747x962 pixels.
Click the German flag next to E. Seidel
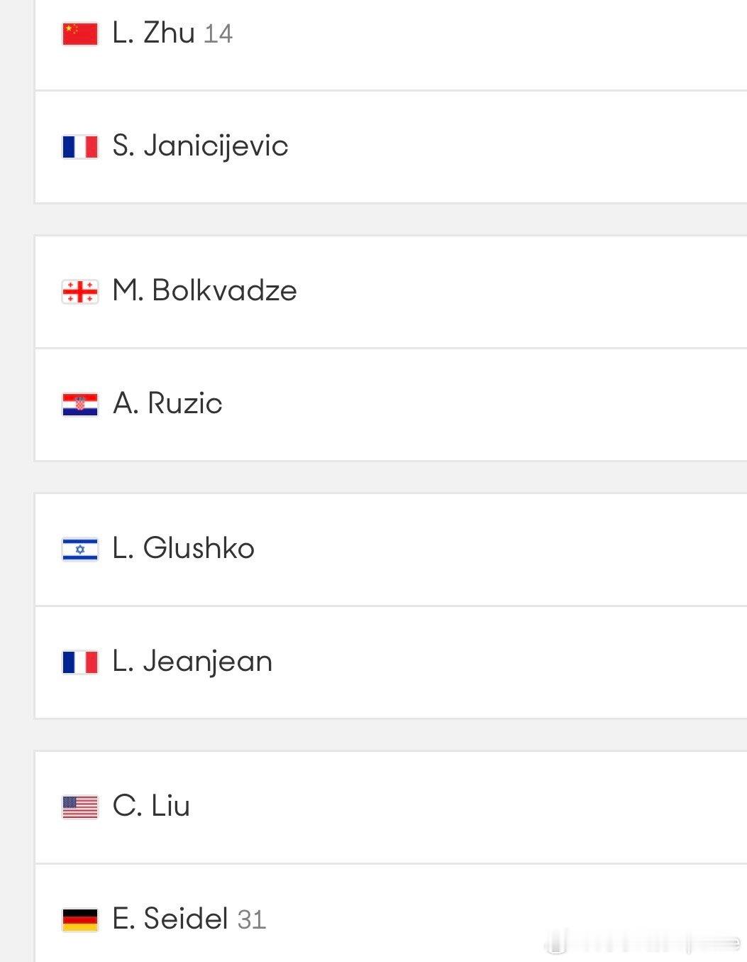(x=79, y=919)
